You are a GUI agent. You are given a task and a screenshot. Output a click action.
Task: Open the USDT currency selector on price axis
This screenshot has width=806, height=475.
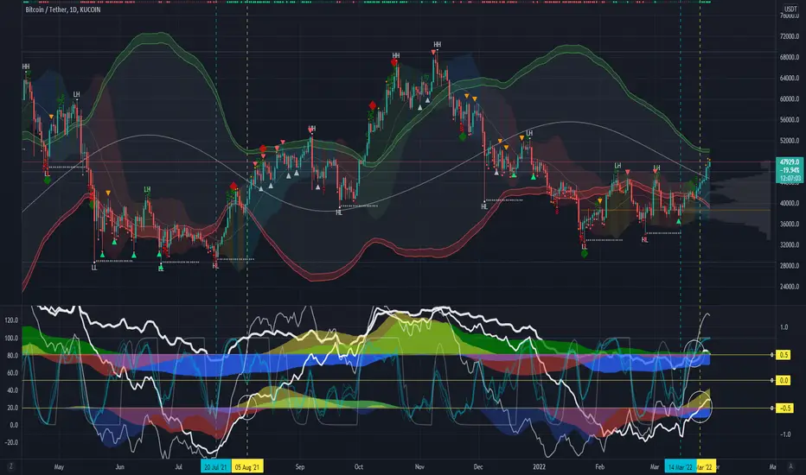(x=790, y=9)
